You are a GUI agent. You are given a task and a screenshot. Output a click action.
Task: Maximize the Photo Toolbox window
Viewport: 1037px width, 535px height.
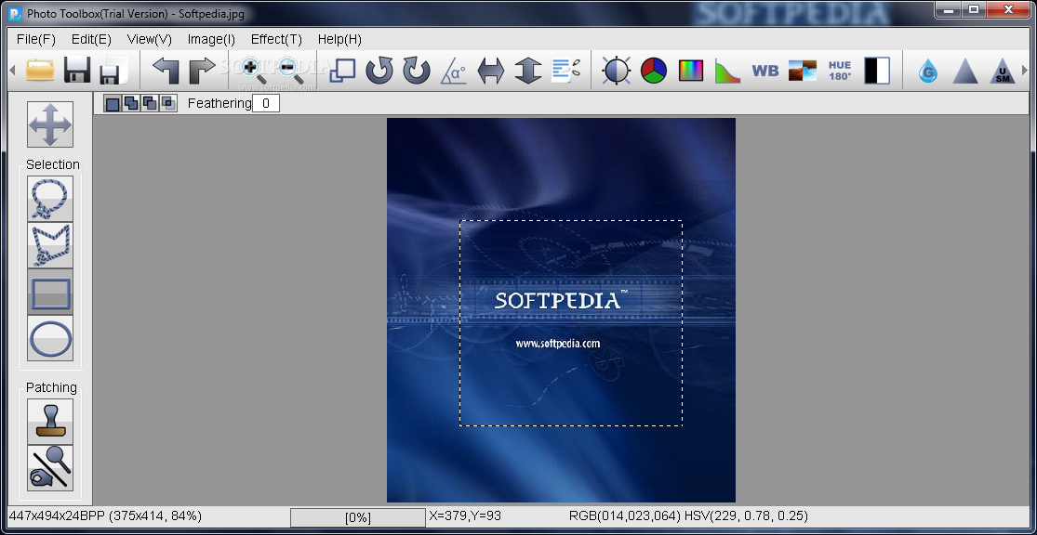pyautogui.click(x=974, y=9)
